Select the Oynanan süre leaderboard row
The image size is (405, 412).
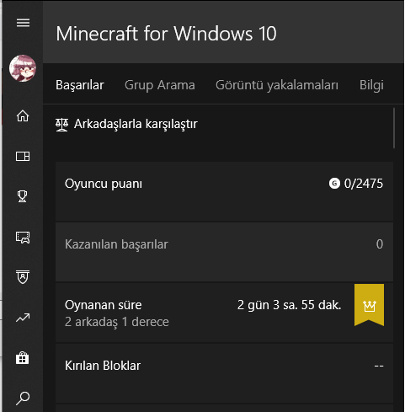click(224, 313)
